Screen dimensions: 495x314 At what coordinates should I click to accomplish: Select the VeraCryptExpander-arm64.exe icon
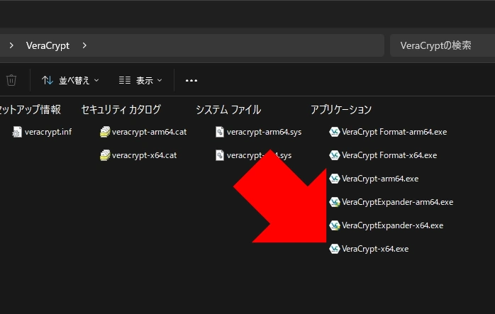[x=335, y=202]
